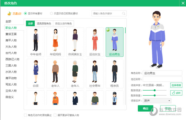The height and width of the screenshot is (120, 186).
Task: Click the 试听 preview button
Action: [x=176, y=93]
